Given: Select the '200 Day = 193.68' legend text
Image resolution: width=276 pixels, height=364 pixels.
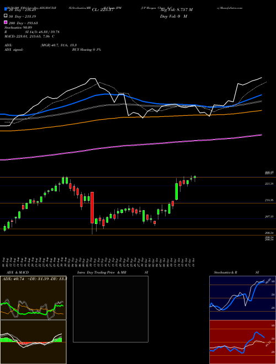Looking at the screenshot, I should [x=24, y=23].
